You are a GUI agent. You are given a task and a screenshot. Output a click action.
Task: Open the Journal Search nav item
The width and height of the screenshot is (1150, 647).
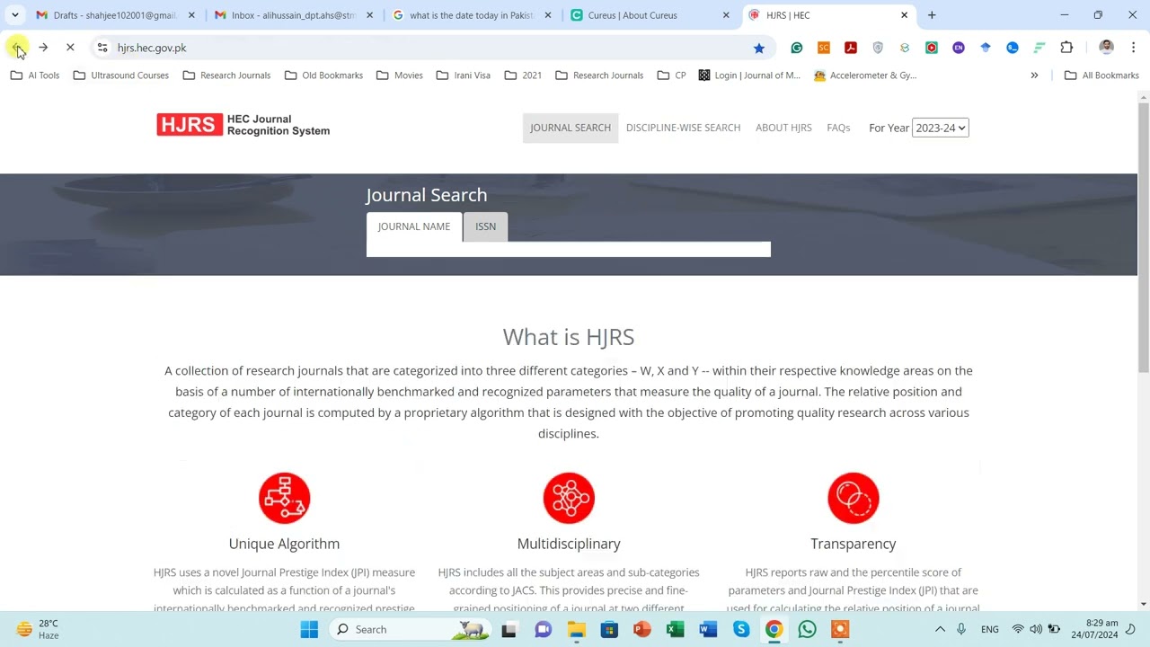(x=571, y=128)
